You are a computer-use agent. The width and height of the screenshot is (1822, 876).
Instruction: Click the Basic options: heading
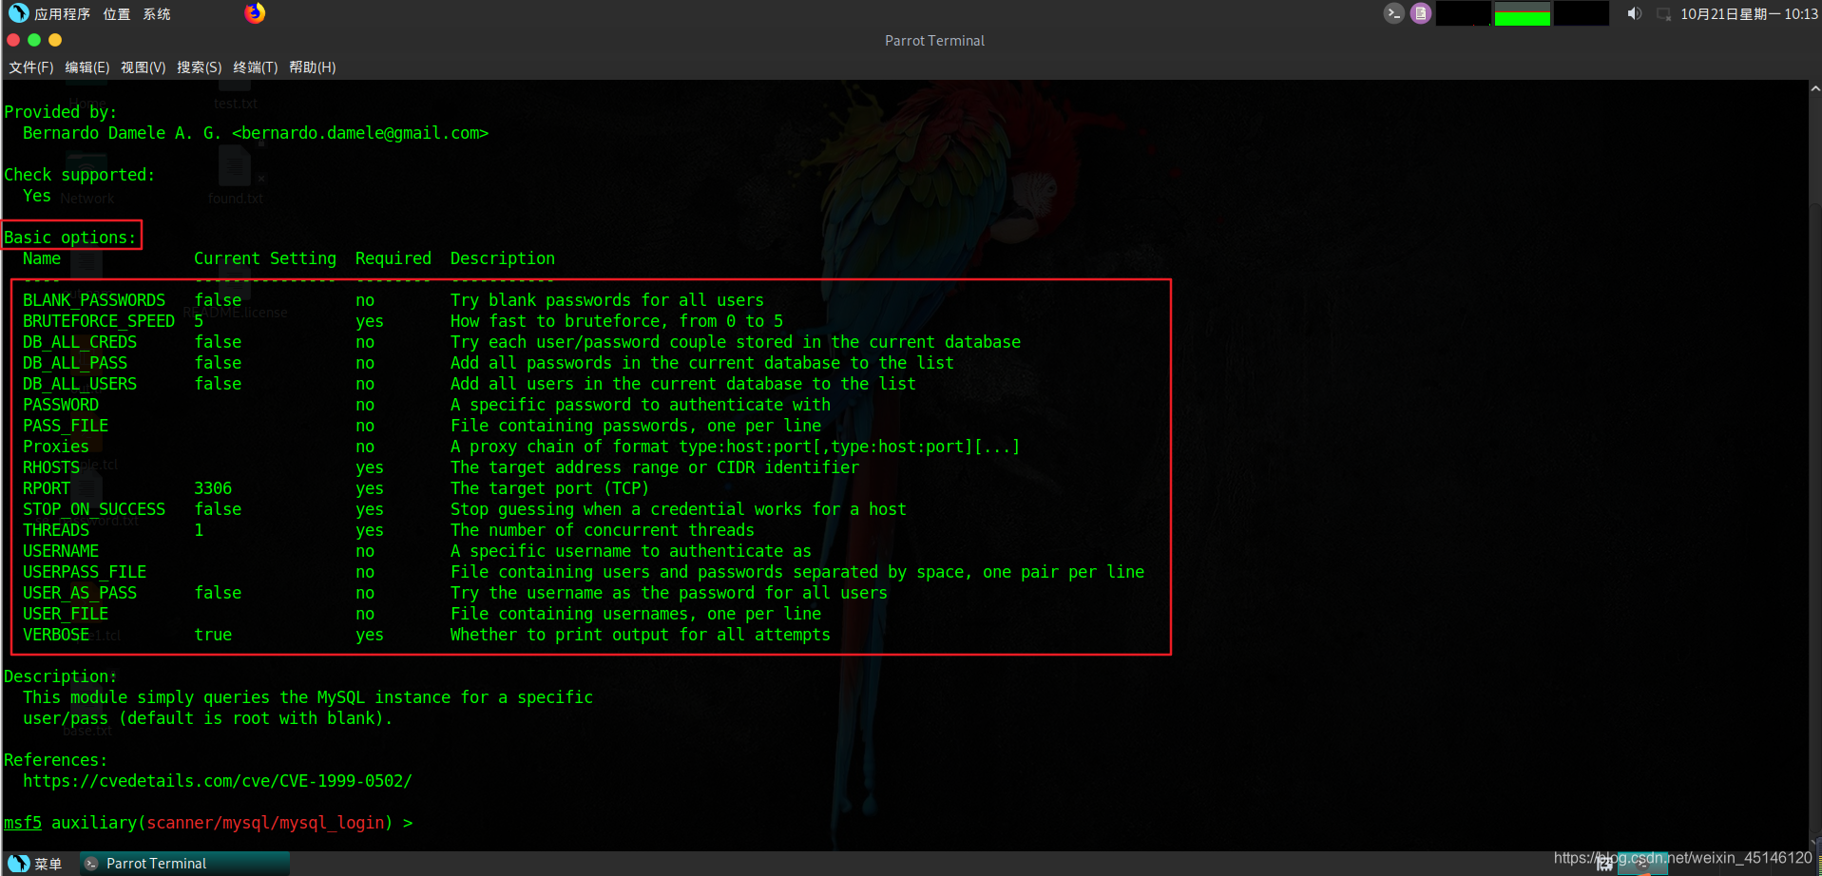(x=70, y=238)
